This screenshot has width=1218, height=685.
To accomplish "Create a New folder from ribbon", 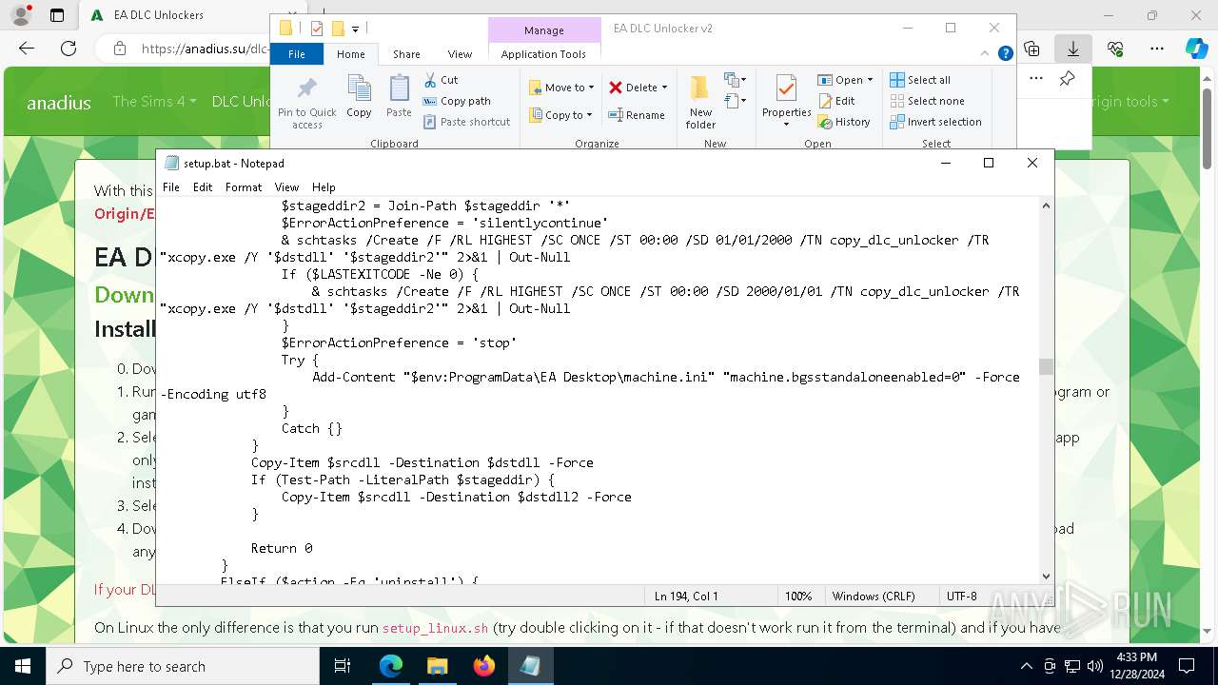I will point(700,102).
